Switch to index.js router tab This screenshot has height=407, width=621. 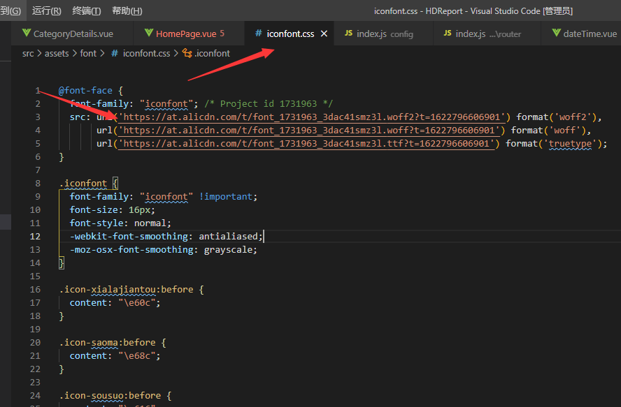488,34
